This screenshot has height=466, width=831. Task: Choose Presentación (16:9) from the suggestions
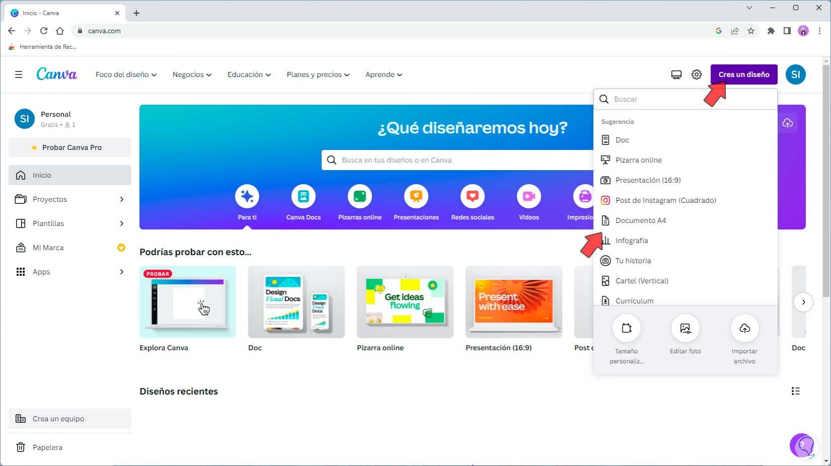point(685,180)
